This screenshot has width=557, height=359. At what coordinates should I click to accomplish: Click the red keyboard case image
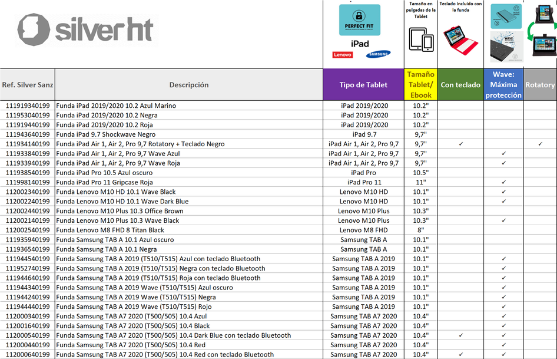(461, 40)
